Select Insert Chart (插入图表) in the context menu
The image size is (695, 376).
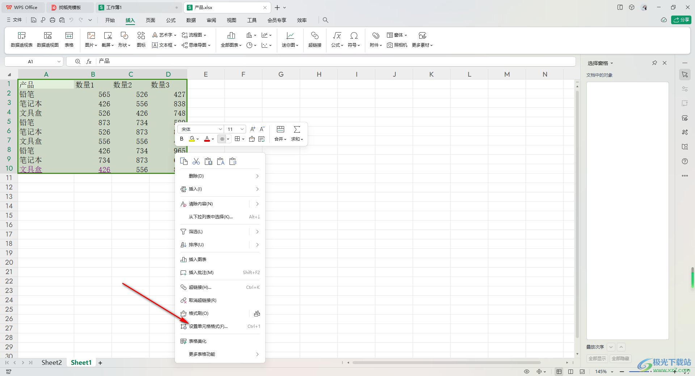coord(220,260)
